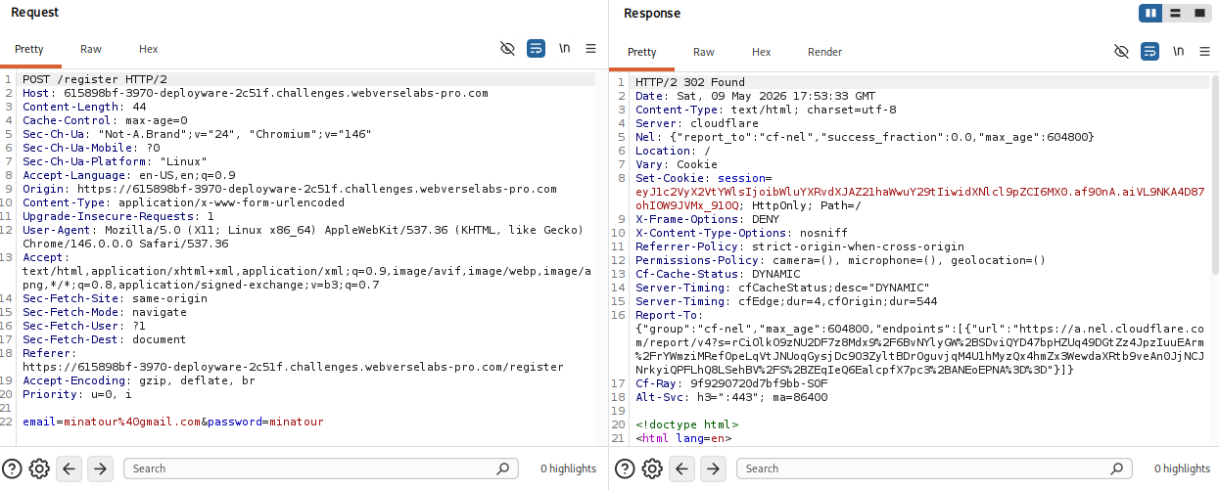Open Response search settings gear
Screen dimensions: 1219x490
pyautogui.click(x=652, y=468)
